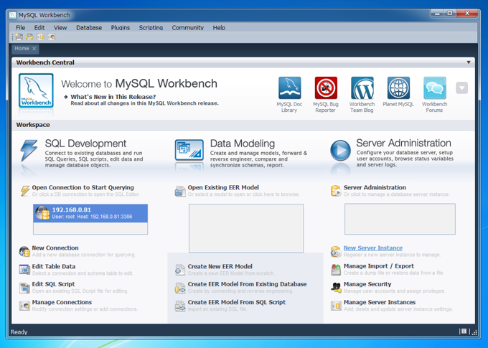Click the Manage Import / Export icon
The height and width of the screenshot is (348, 488).
(336, 270)
